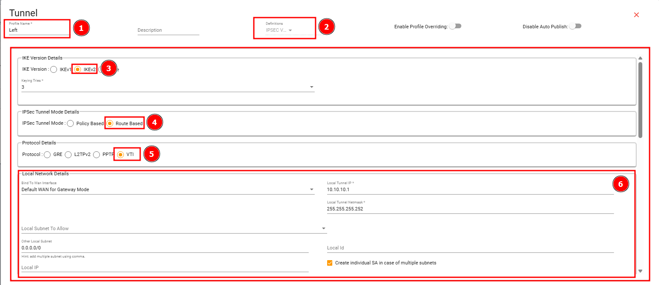The height and width of the screenshot is (285, 659).
Task: Expand Bind To Wan Interface dropdown
Action: [x=168, y=189]
